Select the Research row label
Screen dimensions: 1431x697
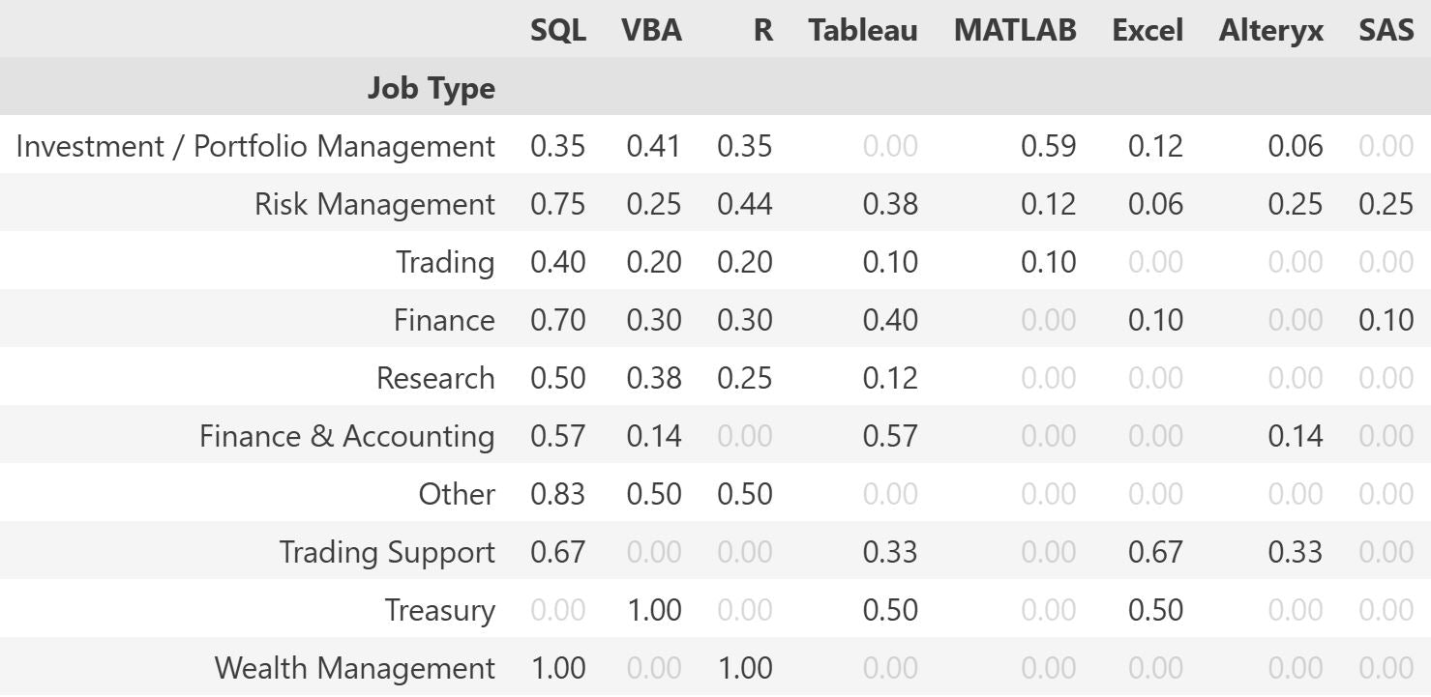436,378
